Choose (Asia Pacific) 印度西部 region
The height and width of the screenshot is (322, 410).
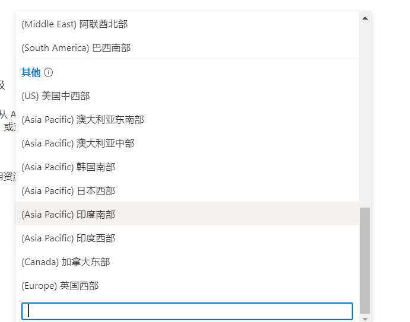pos(68,238)
